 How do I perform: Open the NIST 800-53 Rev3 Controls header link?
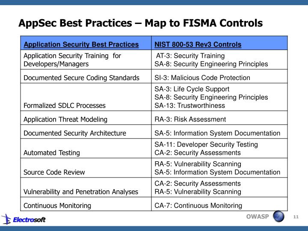[x=198, y=44]
